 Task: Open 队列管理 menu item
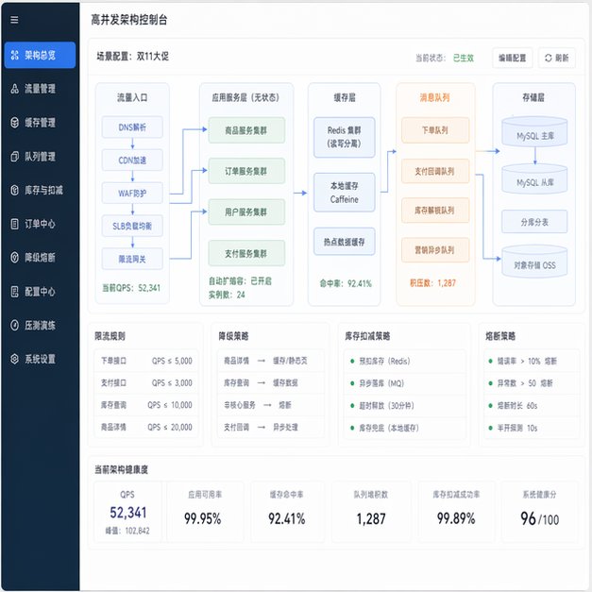pyautogui.click(x=40, y=157)
